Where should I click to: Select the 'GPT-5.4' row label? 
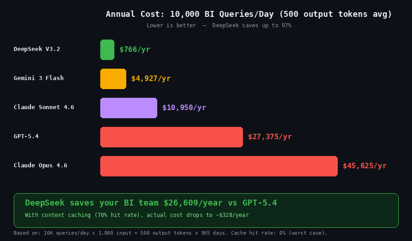pyautogui.click(x=26, y=136)
